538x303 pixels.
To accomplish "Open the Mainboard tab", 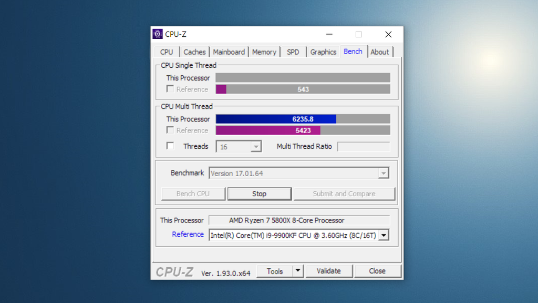I will [x=229, y=52].
